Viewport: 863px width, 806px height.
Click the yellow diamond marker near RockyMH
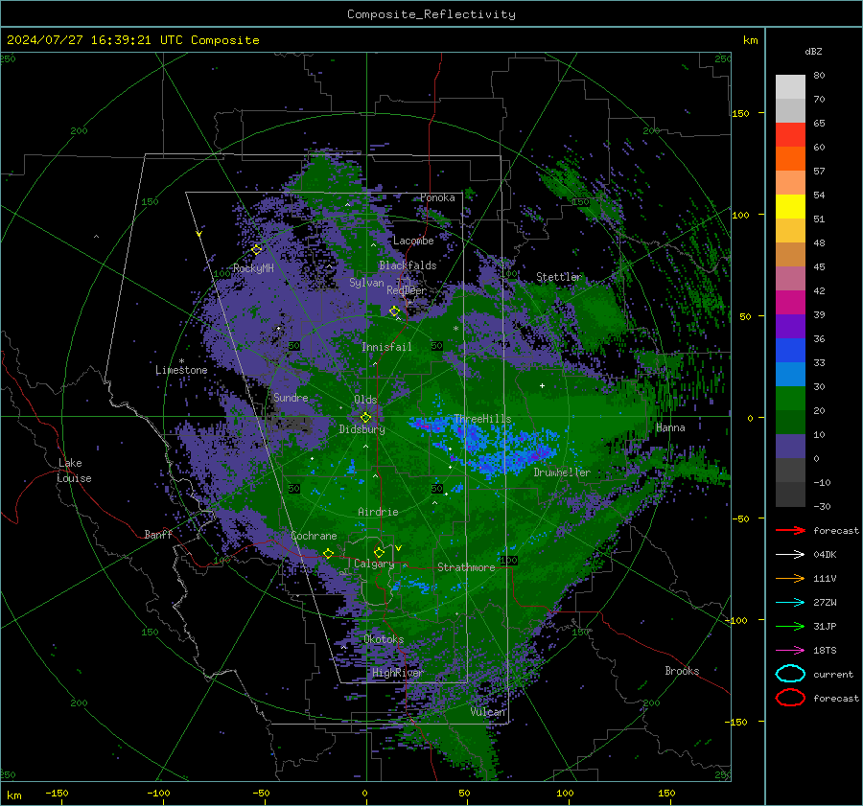[256, 250]
